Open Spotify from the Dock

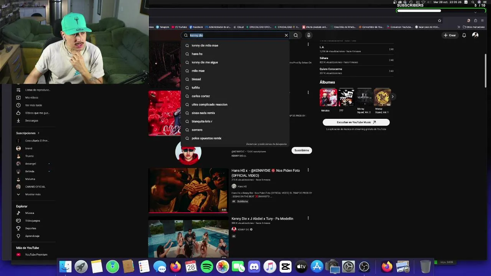click(207, 266)
